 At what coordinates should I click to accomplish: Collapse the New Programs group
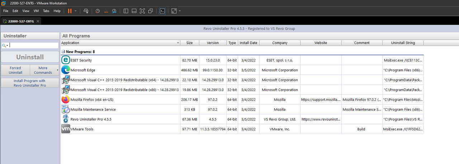pyautogui.click(x=63, y=52)
